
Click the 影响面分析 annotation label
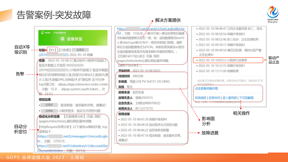(x=208, y=121)
